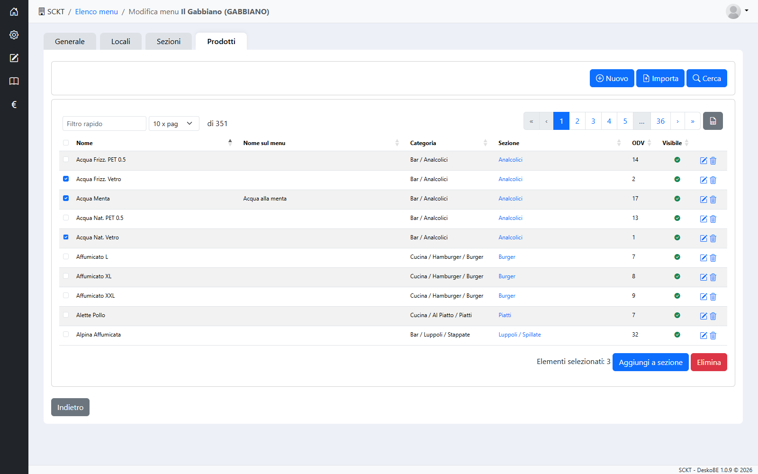Switch to the Sezioni tab
758x474 pixels.
169,41
